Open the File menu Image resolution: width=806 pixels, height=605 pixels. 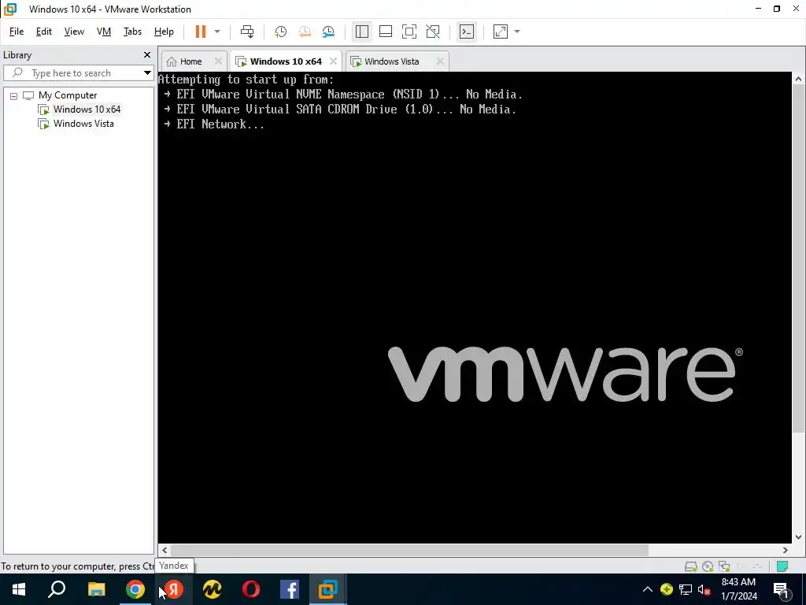17,32
